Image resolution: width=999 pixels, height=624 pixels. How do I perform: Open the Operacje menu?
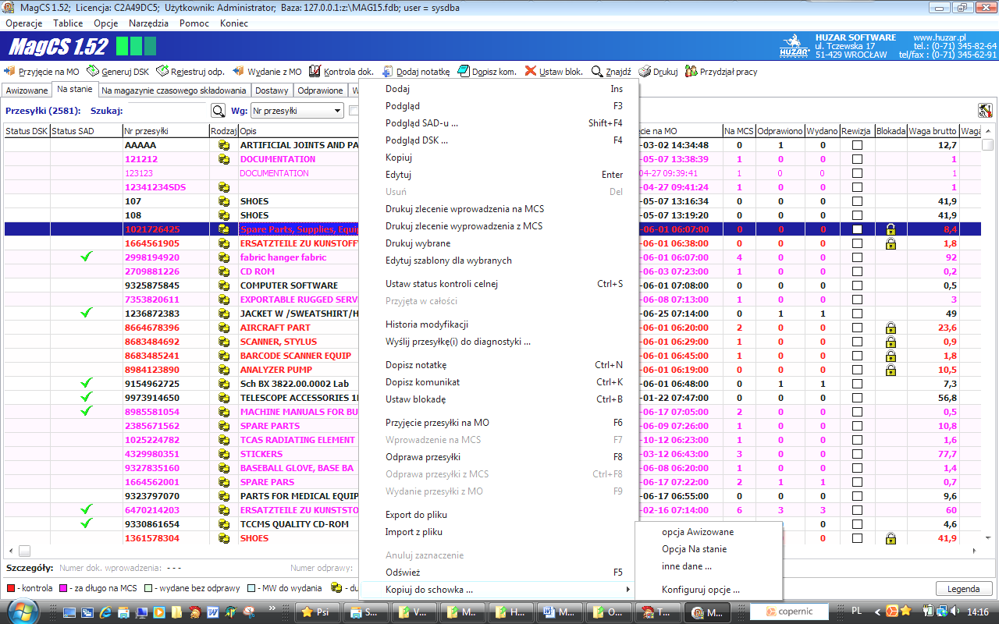pos(23,23)
